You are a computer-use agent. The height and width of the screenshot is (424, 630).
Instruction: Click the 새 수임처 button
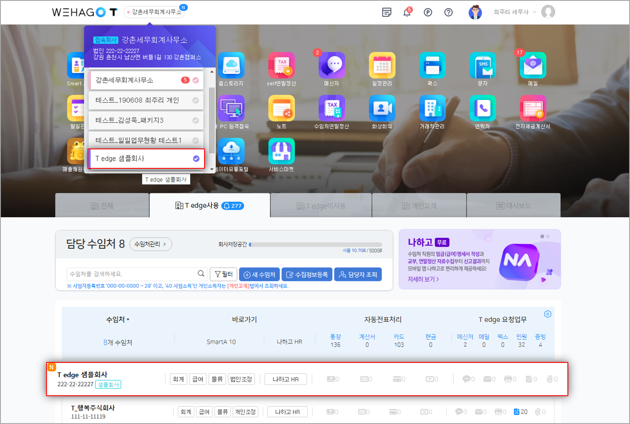click(x=259, y=275)
